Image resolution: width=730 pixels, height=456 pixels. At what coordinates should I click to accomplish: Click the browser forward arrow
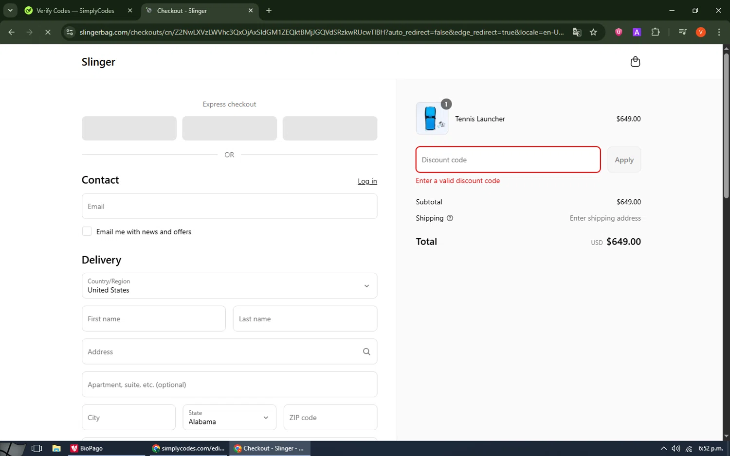click(x=30, y=32)
